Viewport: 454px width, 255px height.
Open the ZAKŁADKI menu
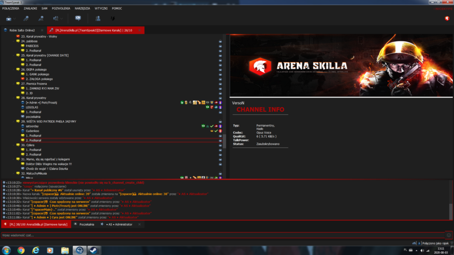pos(30,8)
